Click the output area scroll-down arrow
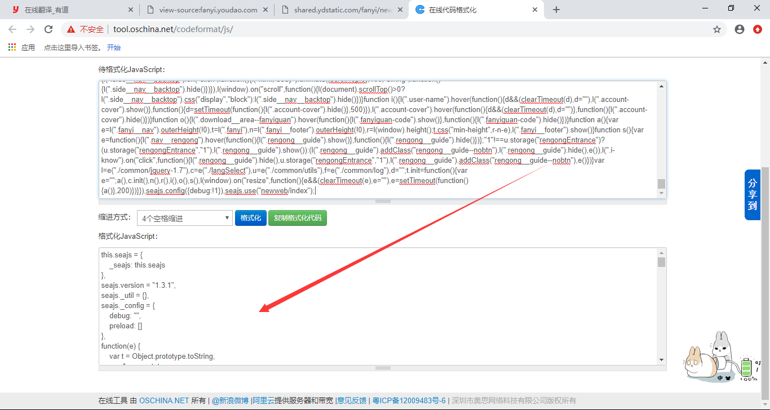The image size is (770, 410). [x=662, y=360]
